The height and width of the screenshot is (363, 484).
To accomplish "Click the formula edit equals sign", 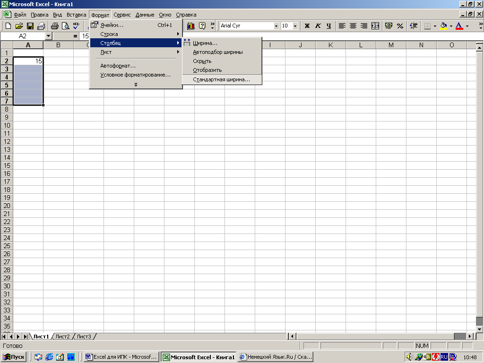I will pos(75,36).
